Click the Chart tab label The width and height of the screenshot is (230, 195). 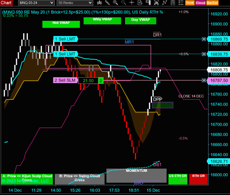tap(6, 3)
